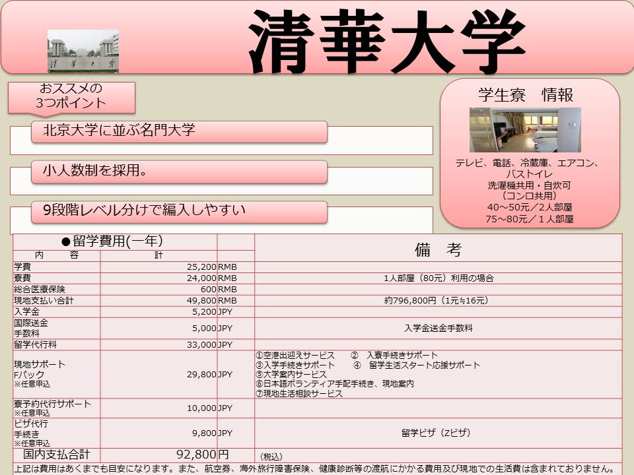Click the 寮費 row label
The width and height of the screenshot is (634, 475).
pyautogui.click(x=22, y=278)
